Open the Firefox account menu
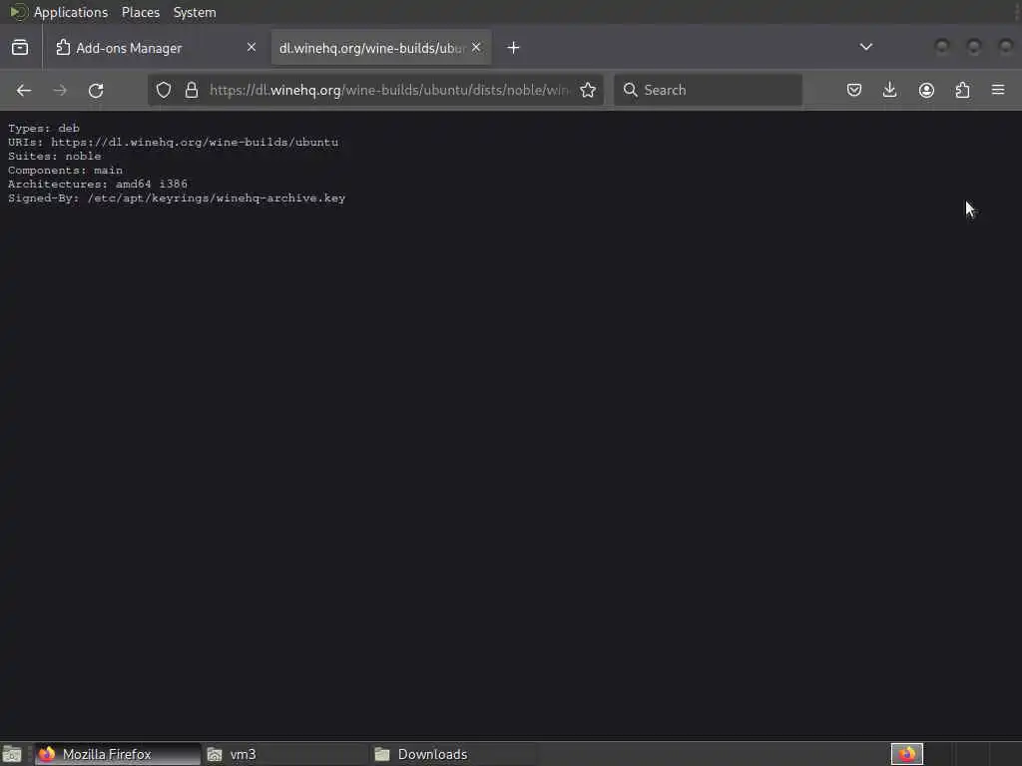 pyautogui.click(x=926, y=90)
